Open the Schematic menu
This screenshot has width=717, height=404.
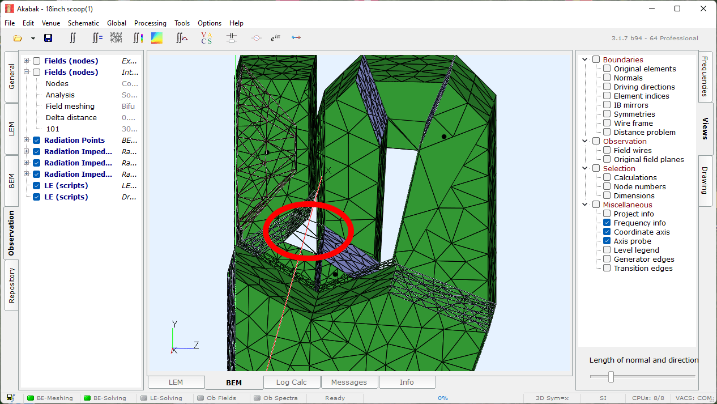[83, 23]
